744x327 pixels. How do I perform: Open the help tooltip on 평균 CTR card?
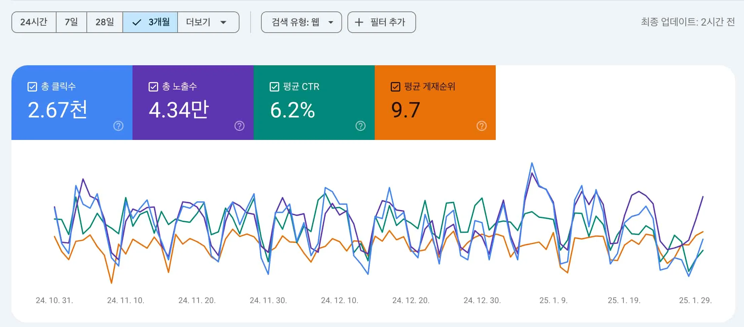(360, 126)
